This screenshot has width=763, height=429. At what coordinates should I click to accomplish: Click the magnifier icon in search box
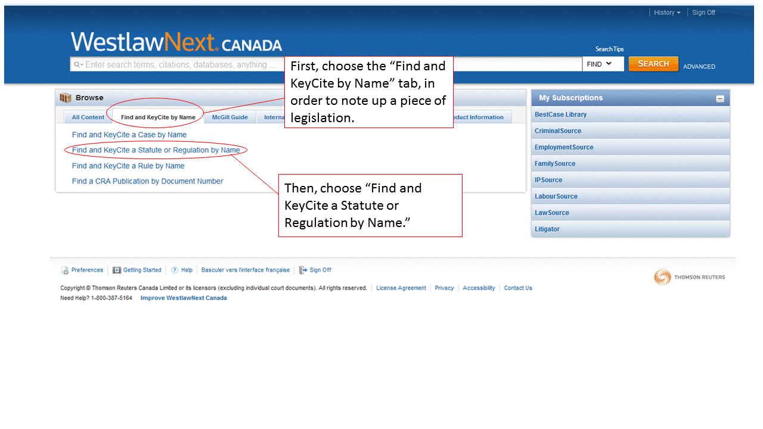click(x=77, y=65)
